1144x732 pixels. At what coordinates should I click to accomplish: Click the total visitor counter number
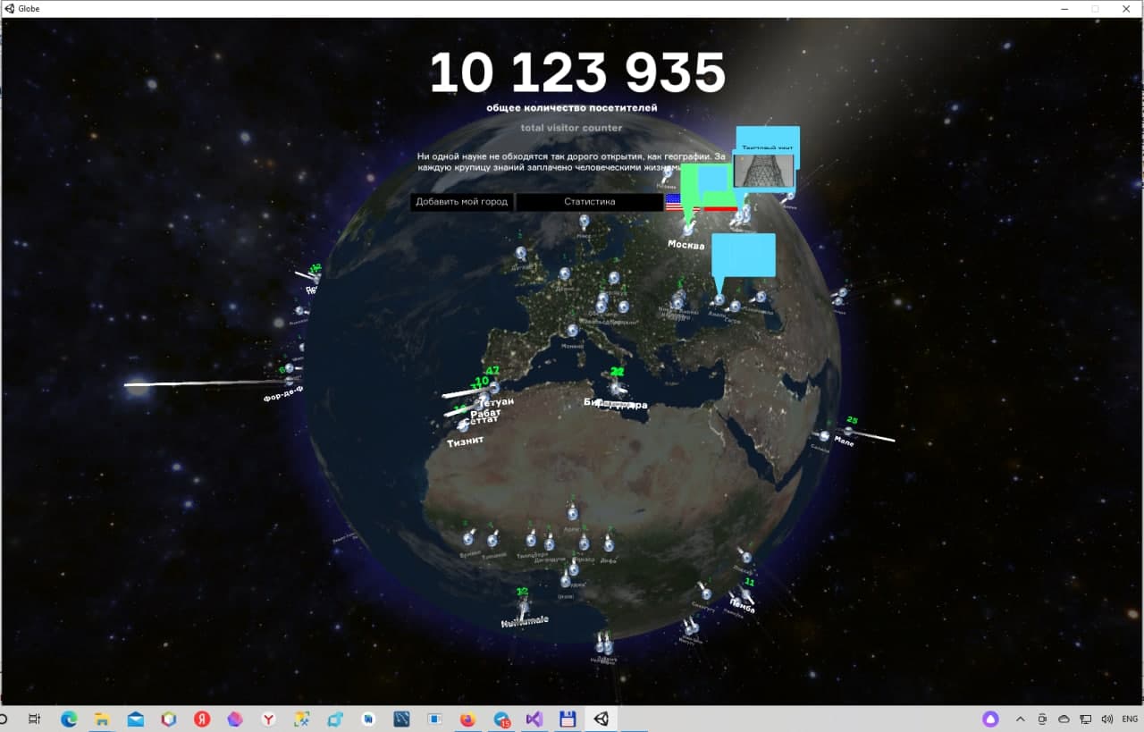click(576, 72)
